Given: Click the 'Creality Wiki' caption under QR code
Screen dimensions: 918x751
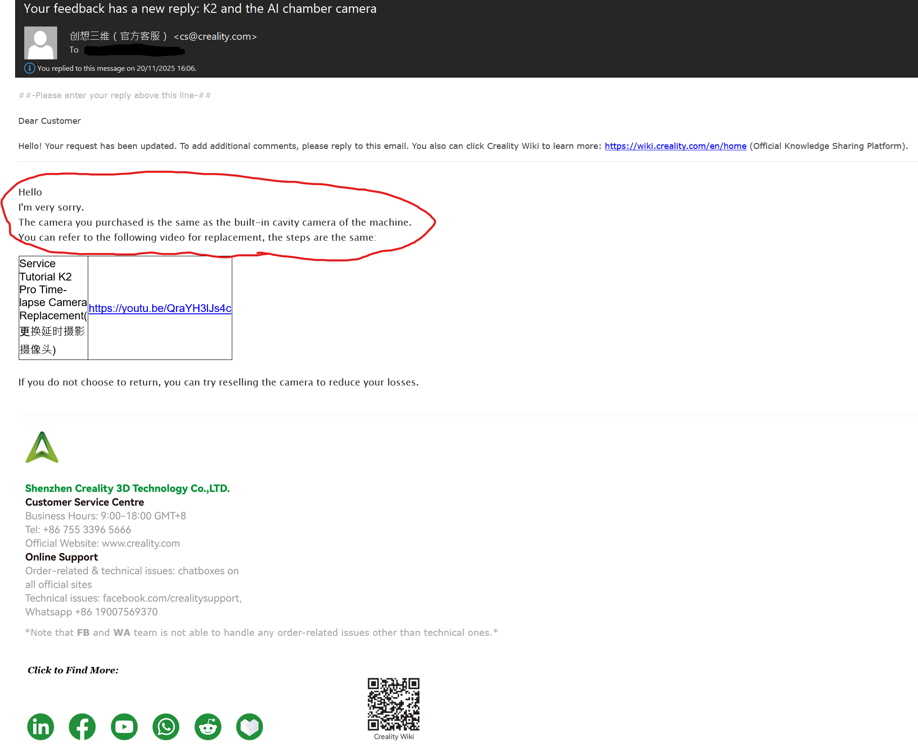Looking at the screenshot, I should click(x=394, y=736).
